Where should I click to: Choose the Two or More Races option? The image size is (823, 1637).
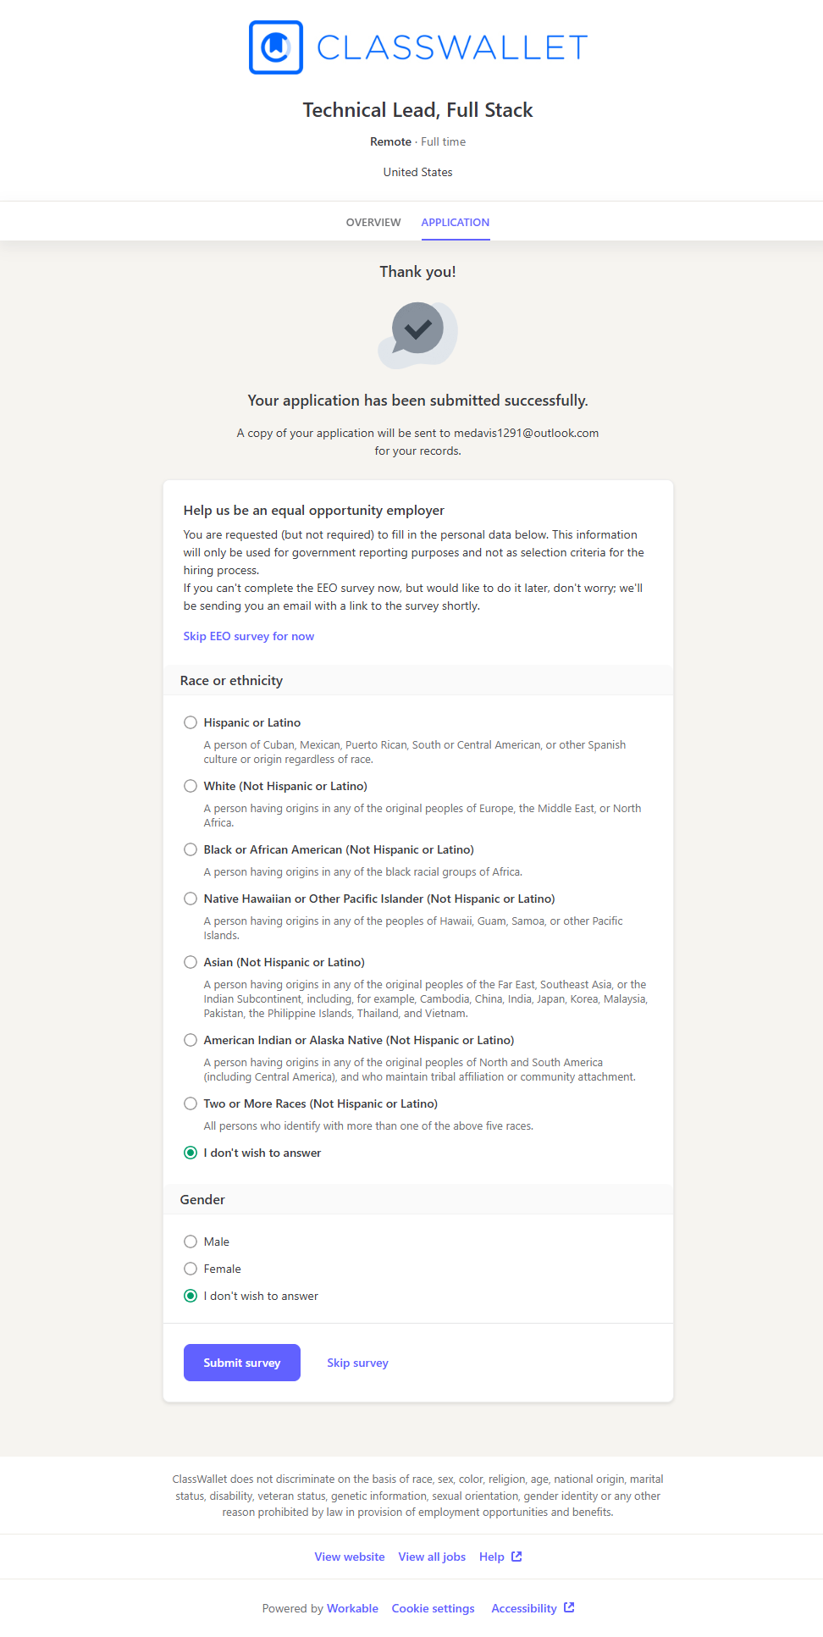point(191,1103)
